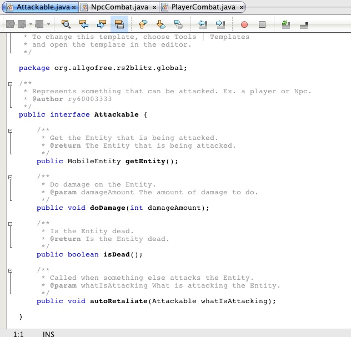This screenshot has width=351, height=337.
Task: Switch to the NpcCombat.java tab
Action: pyautogui.click(x=119, y=7)
